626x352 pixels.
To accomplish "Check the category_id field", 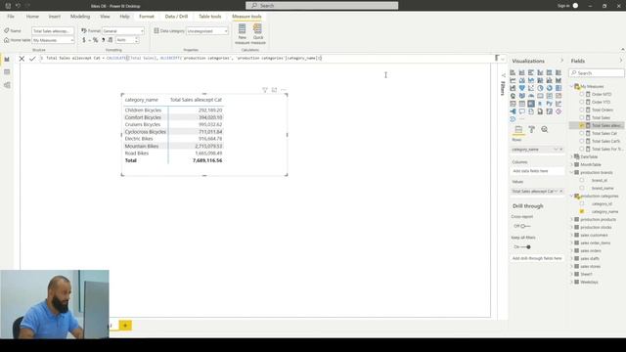I will pyautogui.click(x=582, y=203).
